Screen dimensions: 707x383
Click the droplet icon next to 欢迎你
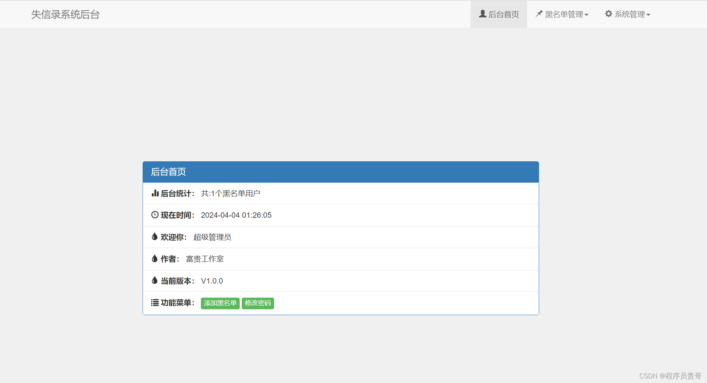click(155, 237)
